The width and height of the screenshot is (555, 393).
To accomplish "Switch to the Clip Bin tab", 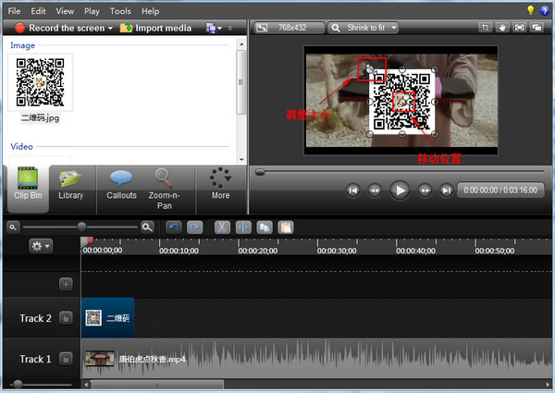I will (x=28, y=189).
